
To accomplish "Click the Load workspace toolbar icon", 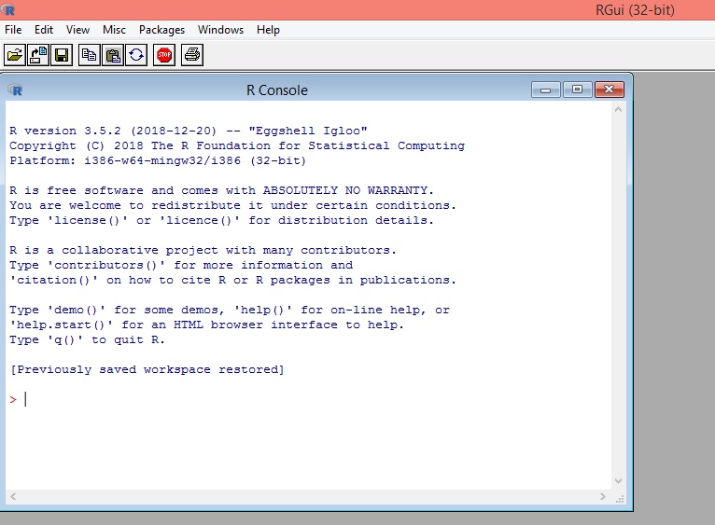I will point(38,55).
